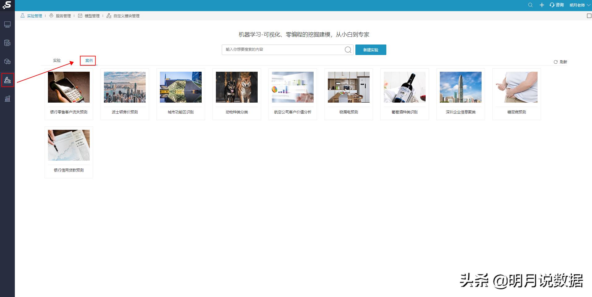The width and height of the screenshot is (592, 297).
Task: Open 自定义模块管理 in the top navigation
Action: 126,16
